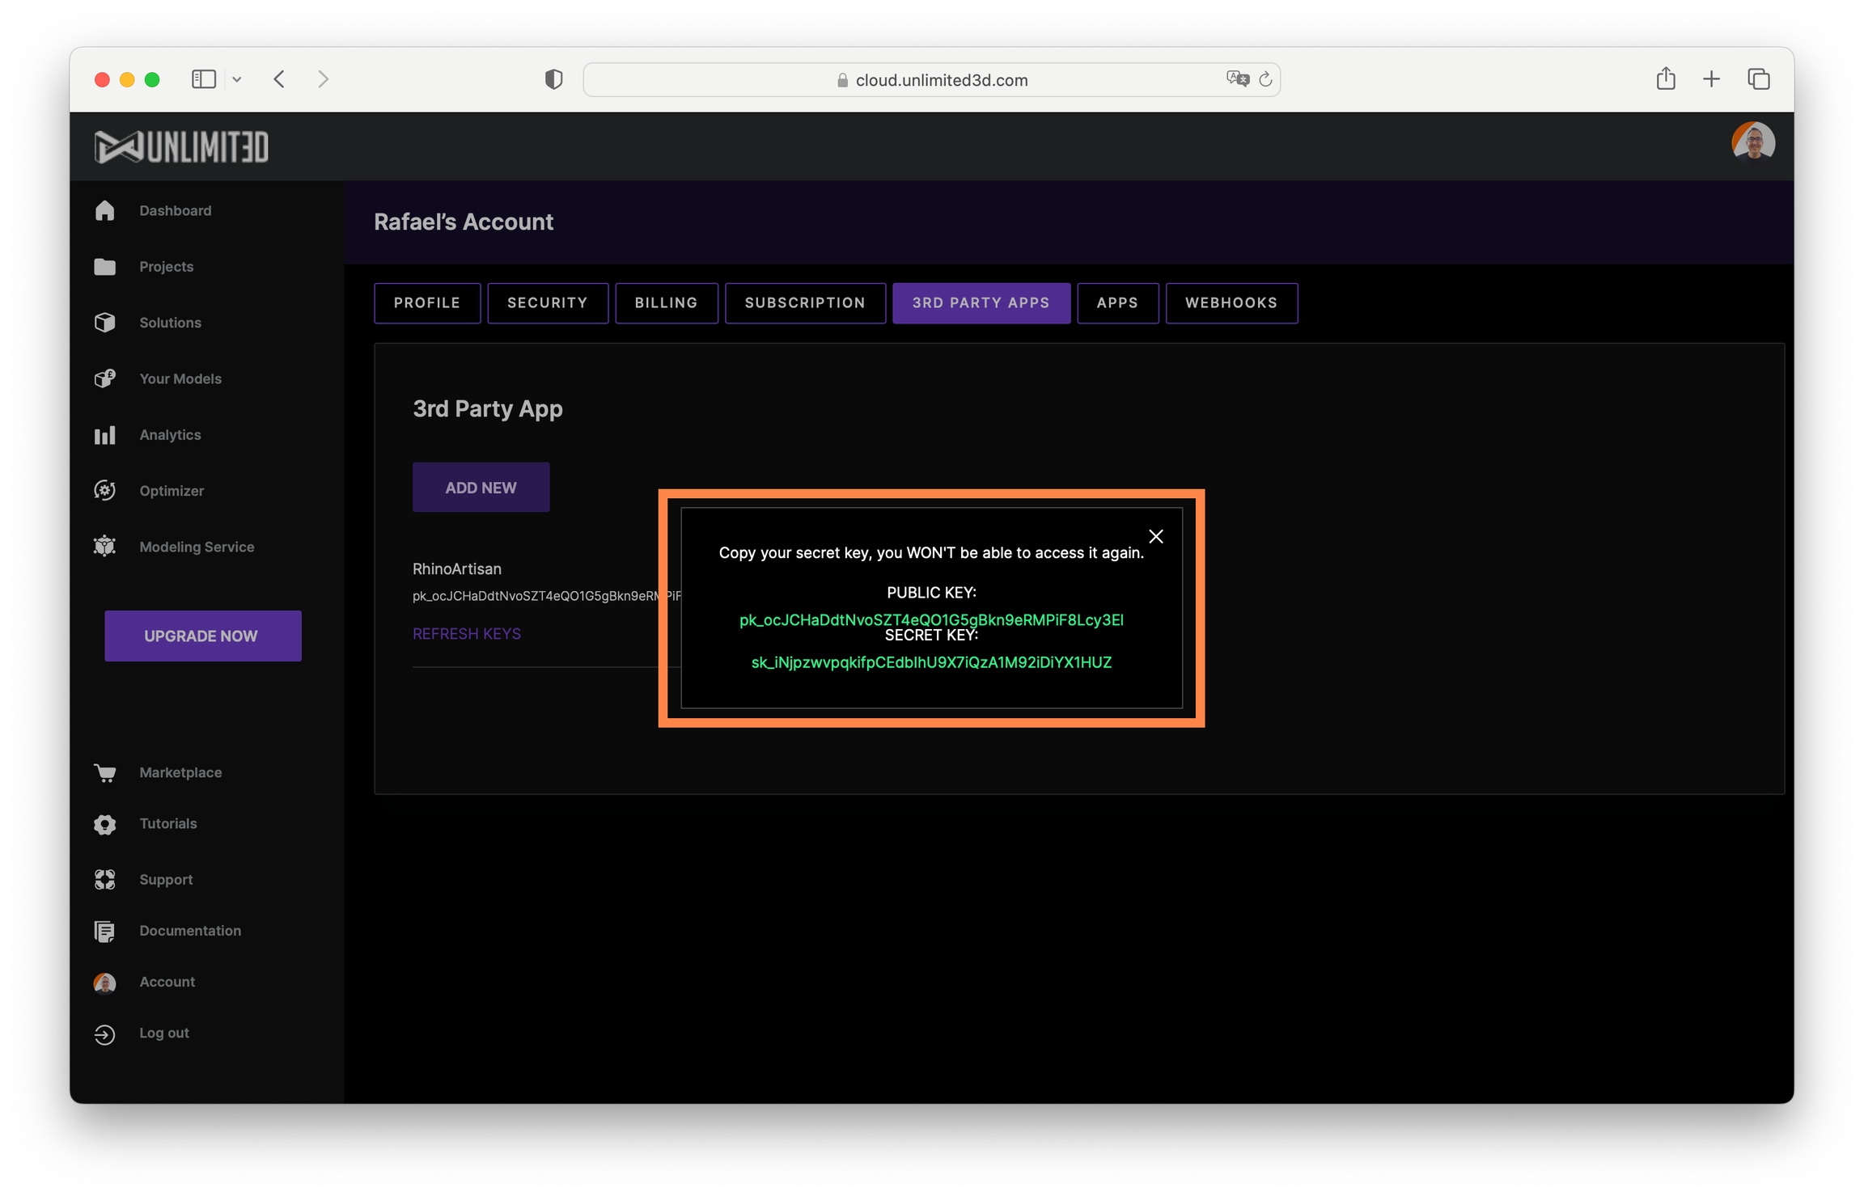Open the user profile avatar at top right

(1752, 143)
